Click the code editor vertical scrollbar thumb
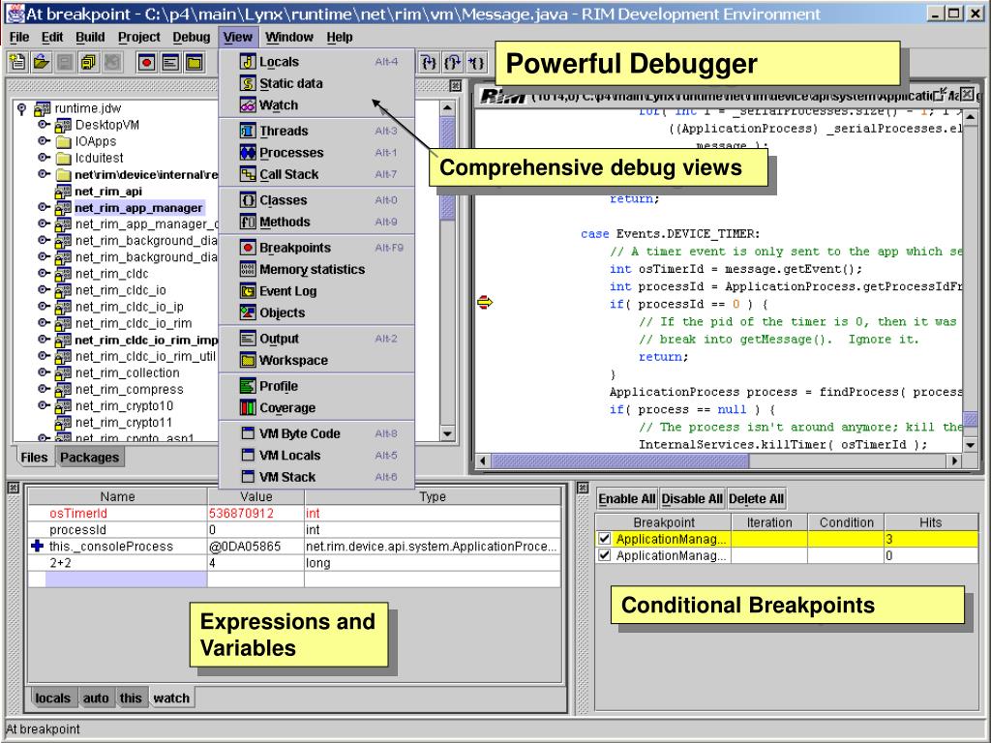The image size is (991, 743). (x=971, y=420)
